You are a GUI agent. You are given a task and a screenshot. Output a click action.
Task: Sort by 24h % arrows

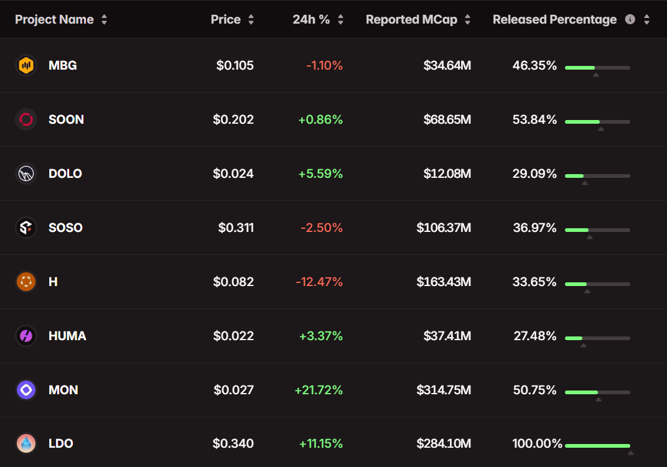pos(340,19)
